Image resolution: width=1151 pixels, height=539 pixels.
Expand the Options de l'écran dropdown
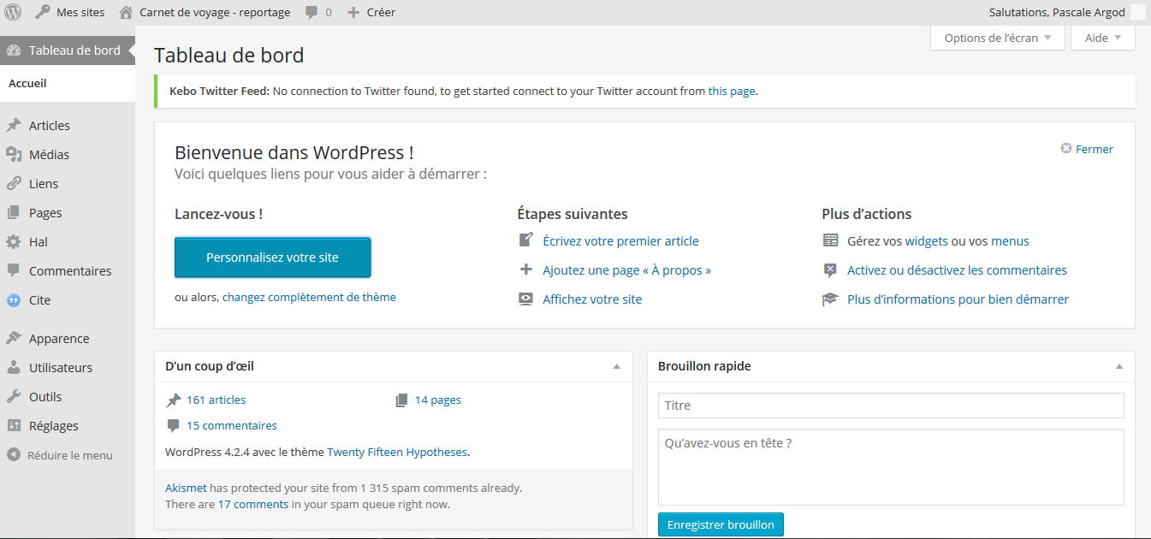(x=998, y=38)
